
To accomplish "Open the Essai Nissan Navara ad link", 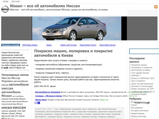I will pos(107,45).
